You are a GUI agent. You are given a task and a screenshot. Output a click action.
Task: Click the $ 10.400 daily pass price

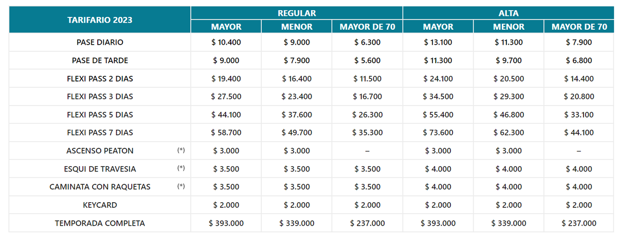pyautogui.click(x=226, y=42)
